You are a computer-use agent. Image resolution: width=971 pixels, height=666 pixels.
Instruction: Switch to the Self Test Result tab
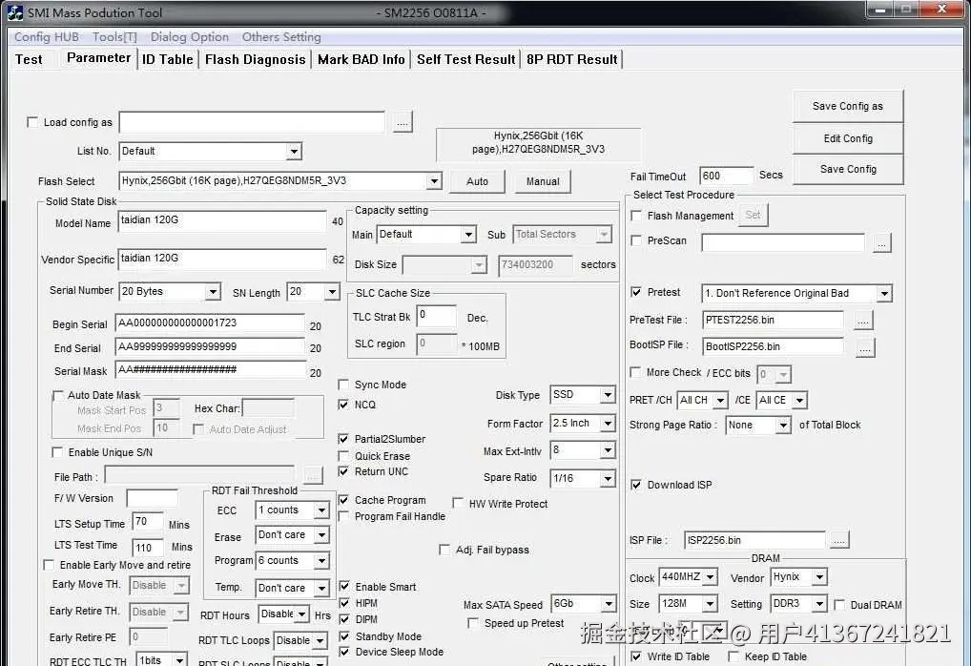point(465,59)
